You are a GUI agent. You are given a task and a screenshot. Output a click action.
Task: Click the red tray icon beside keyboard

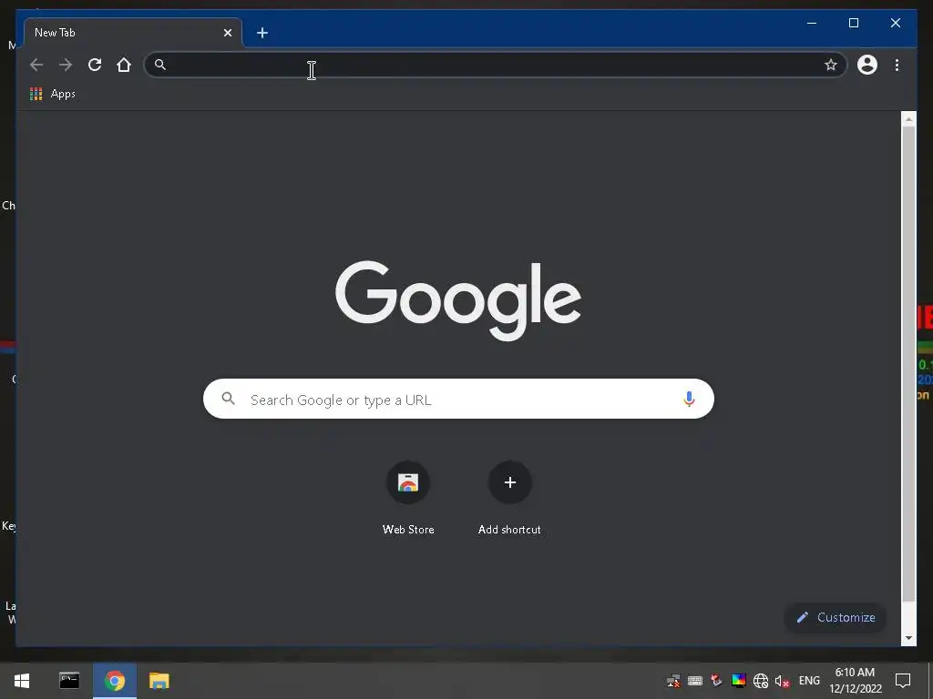tap(717, 681)
